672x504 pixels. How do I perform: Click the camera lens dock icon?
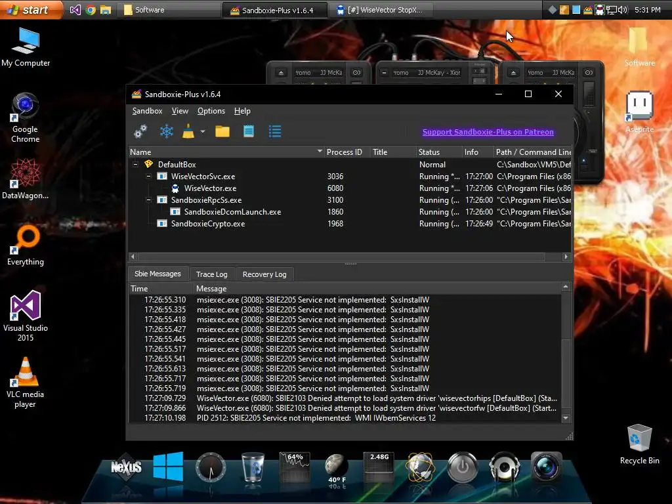[546, 467]
